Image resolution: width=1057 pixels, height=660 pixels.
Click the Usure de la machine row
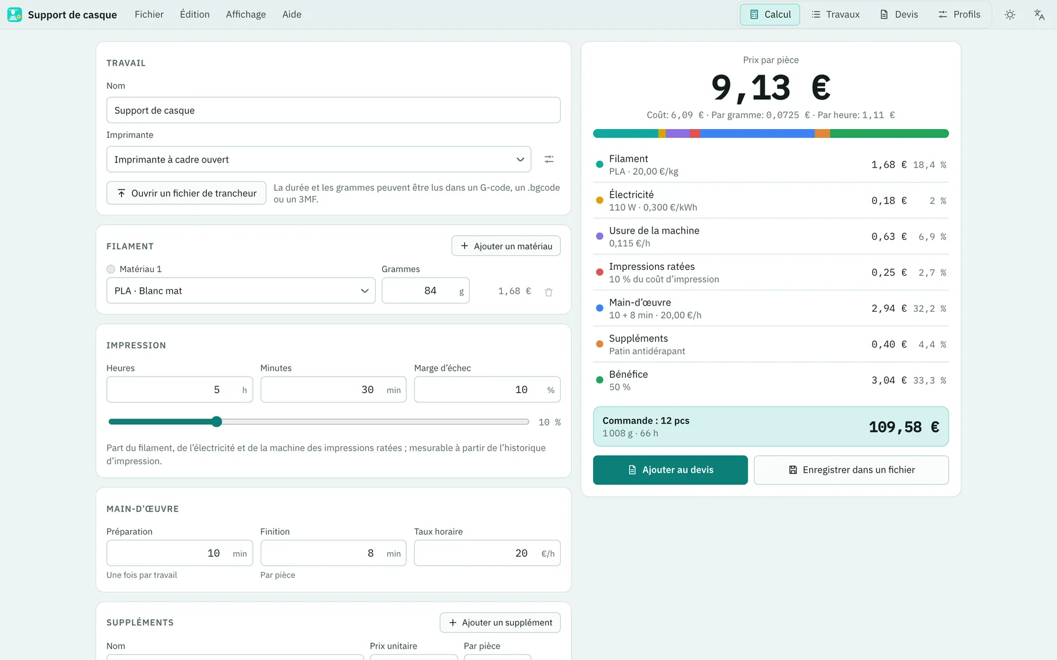(771, 237)
